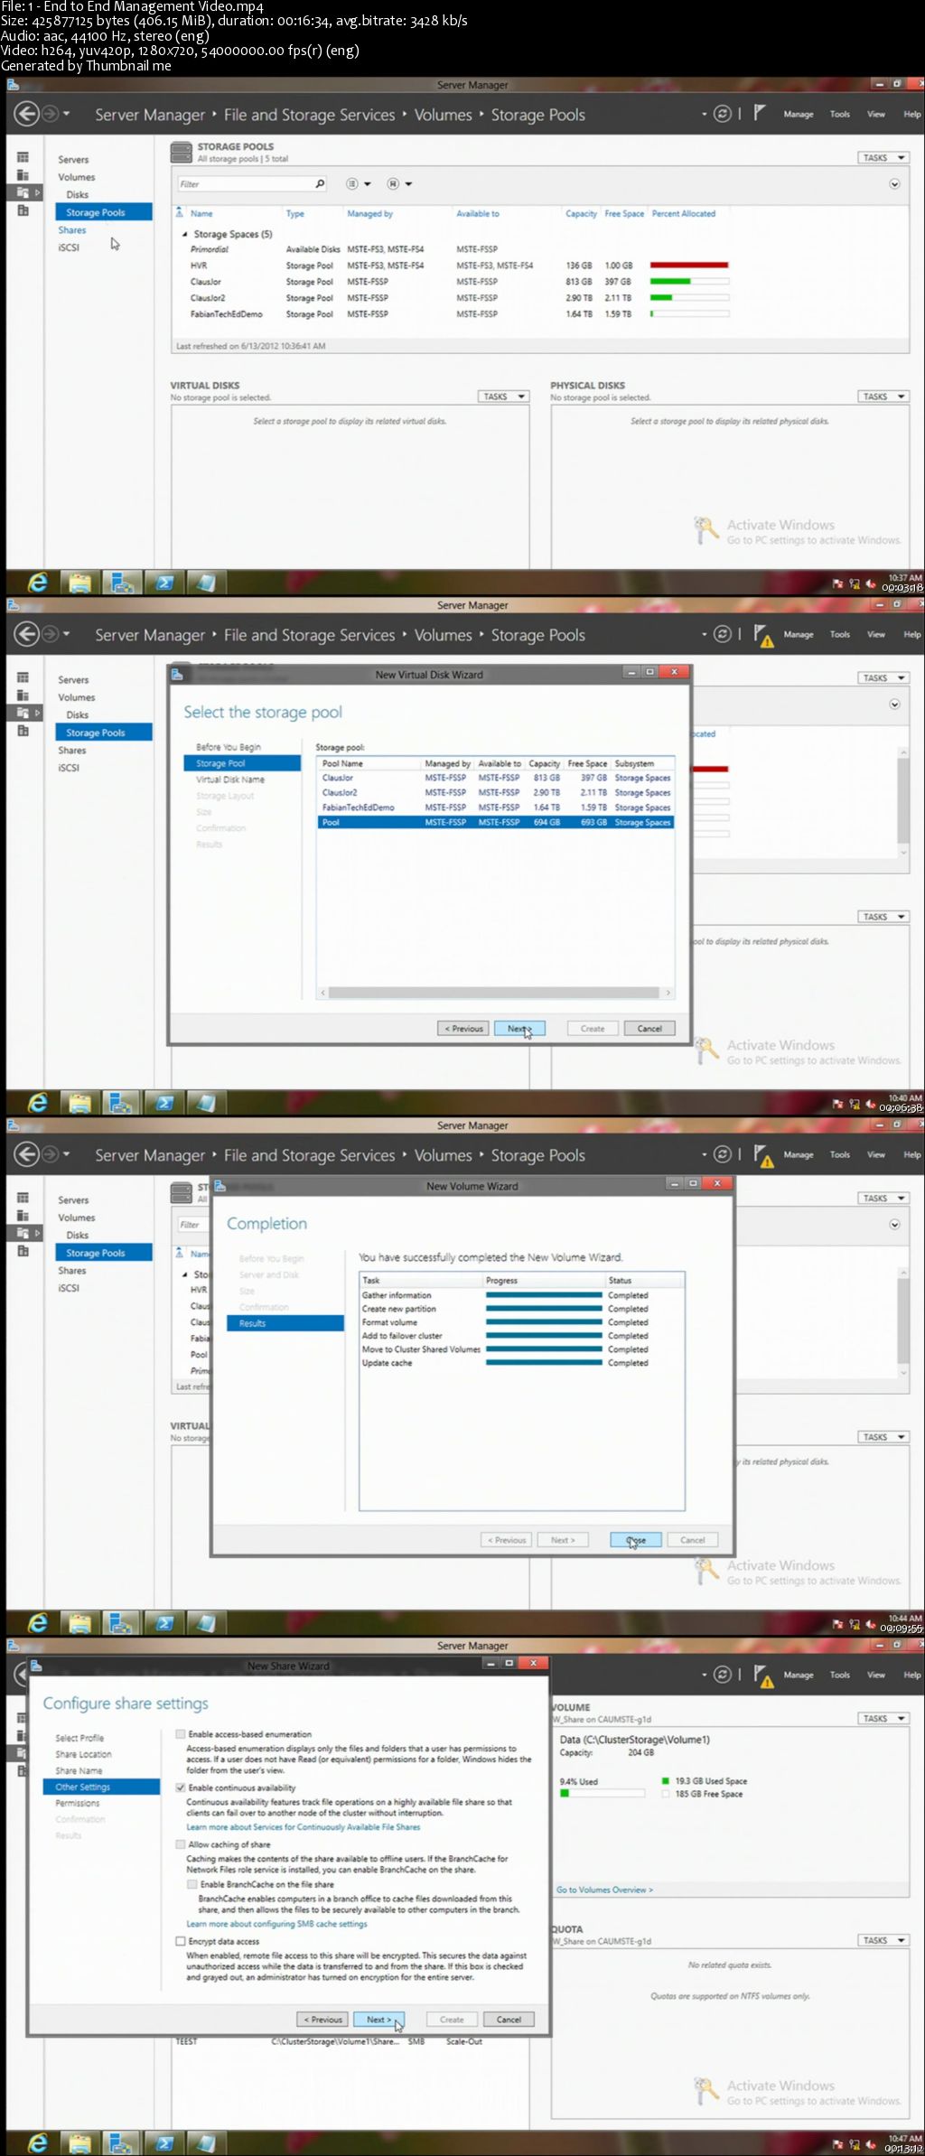Uncheck Enable continuous availability

pyautogui.click(x=181, y=1787)
